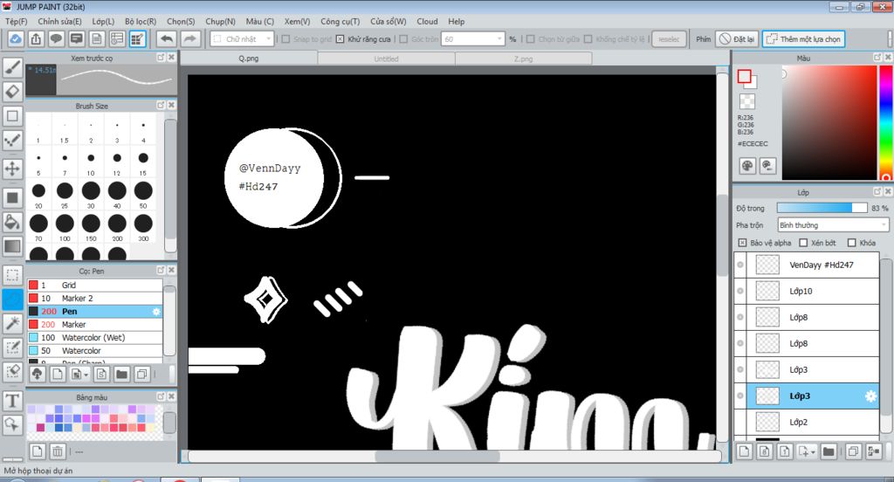Click the cloud save icon in toolbar
894x482 pixels.
16,39
